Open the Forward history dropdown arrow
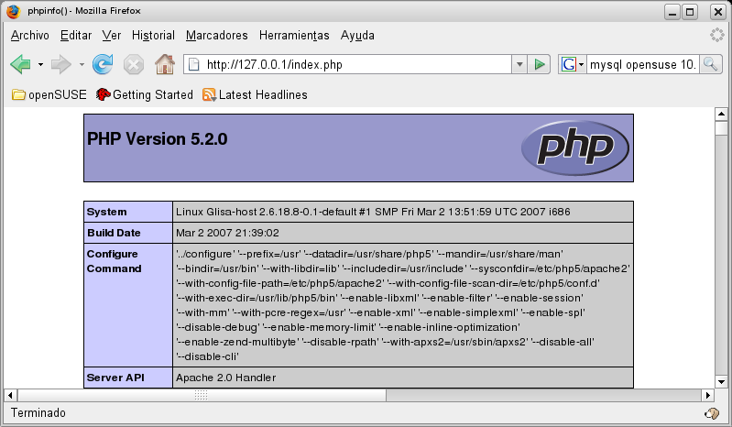732x427 pixels. (82, 64)
